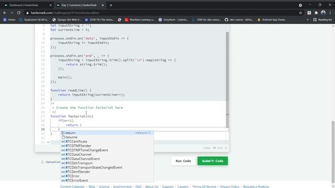Screen dimensions: 335x188
Task: Go back with the browser back arrow
Action: coord(5,13)
